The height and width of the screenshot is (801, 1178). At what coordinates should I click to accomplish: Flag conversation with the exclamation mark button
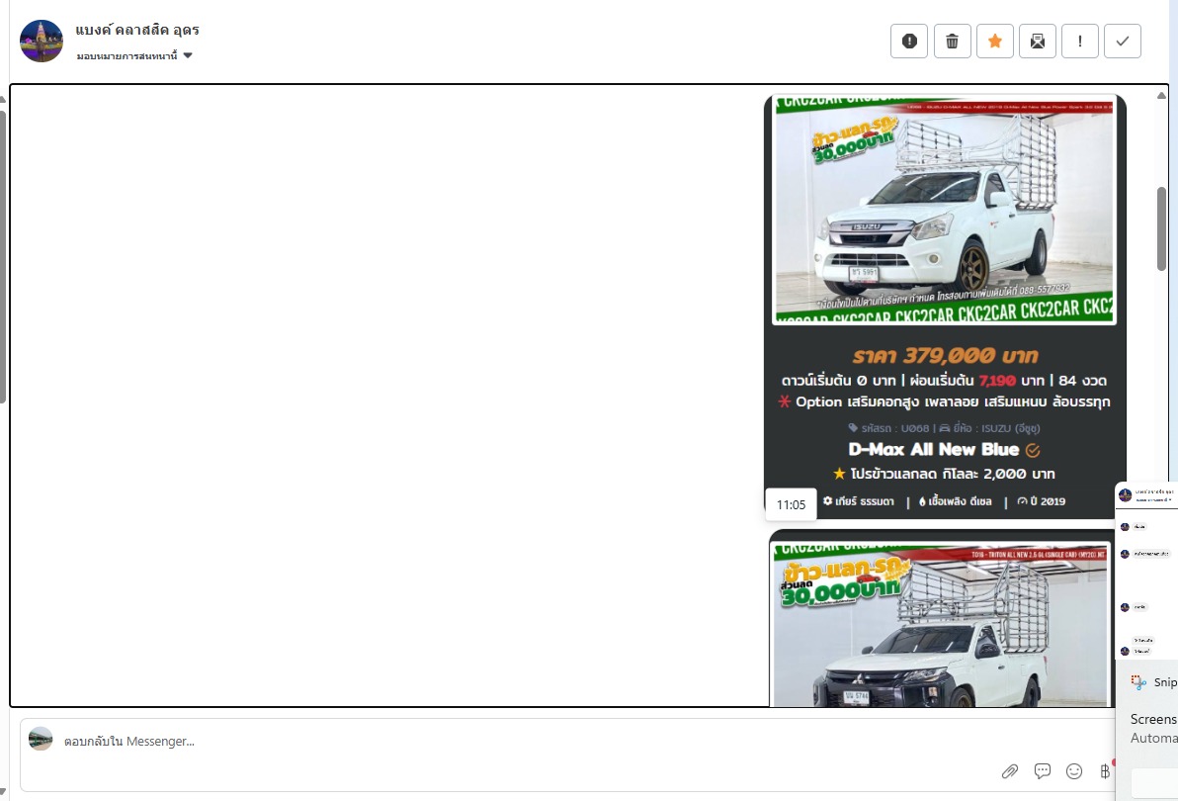point(1080,41)
